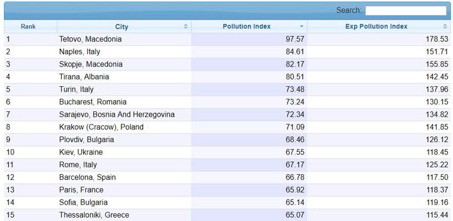The width and height of the screenshot is (453, 221).
Task: Click the Exp Pollution Index header label
Action: [376, 27]
